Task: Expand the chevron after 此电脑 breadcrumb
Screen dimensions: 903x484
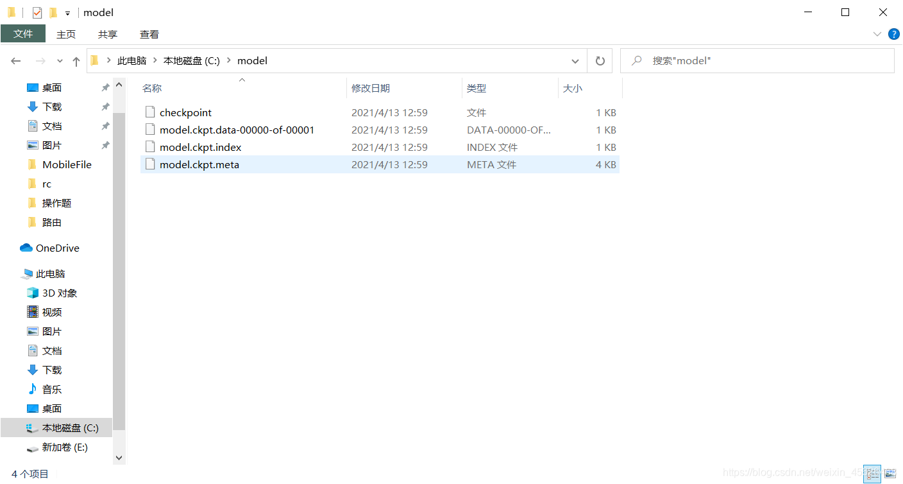Action: [x=155, y=61]
